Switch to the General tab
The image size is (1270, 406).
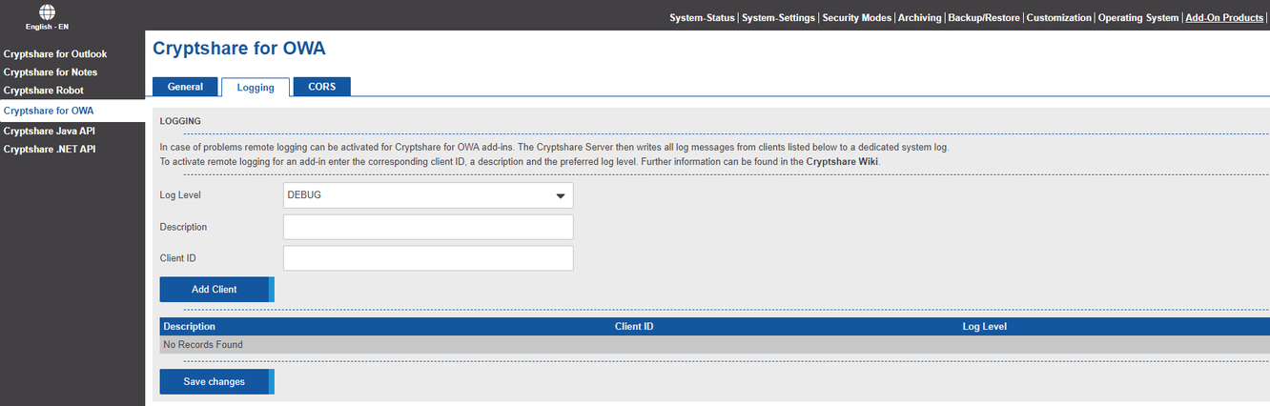coord(185,87)
